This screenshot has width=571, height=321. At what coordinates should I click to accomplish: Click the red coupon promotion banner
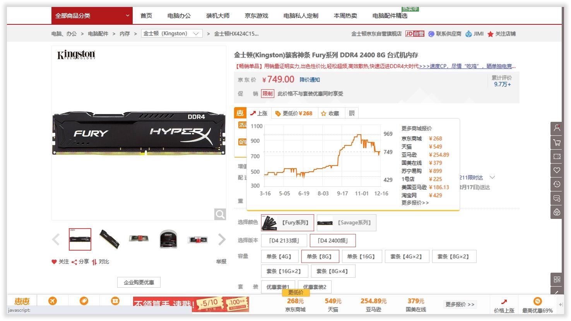[191, 304]
